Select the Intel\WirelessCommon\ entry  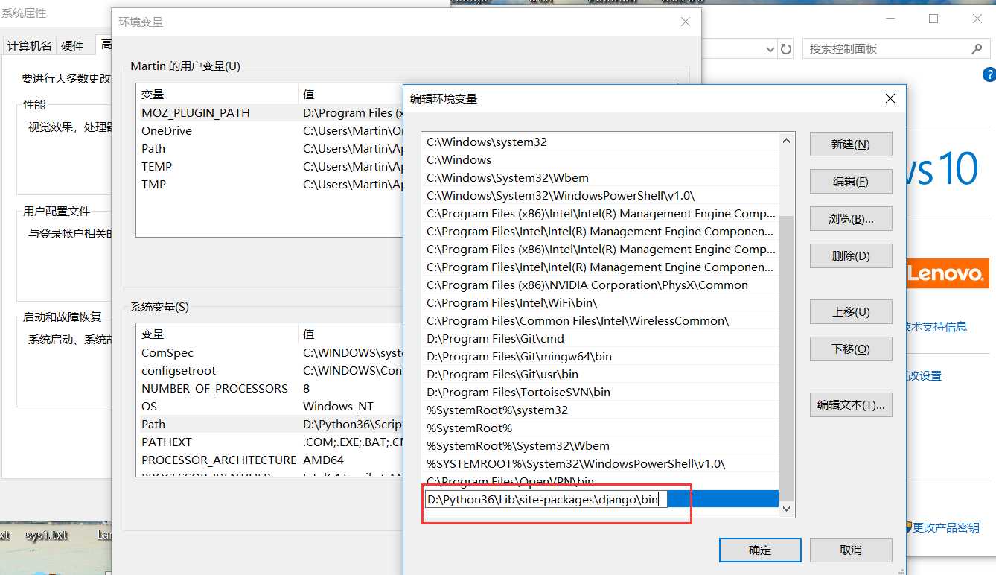tap(600, 320)
